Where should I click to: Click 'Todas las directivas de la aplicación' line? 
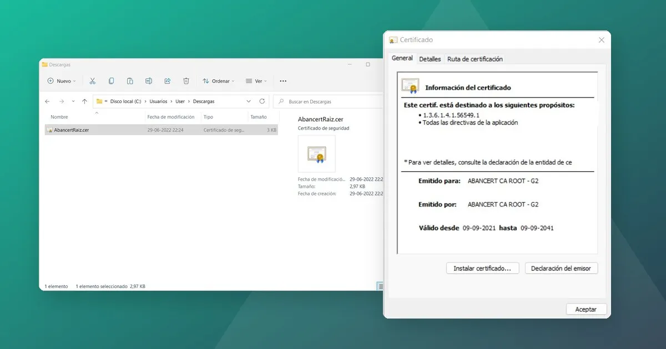click(x=470, y=122)
